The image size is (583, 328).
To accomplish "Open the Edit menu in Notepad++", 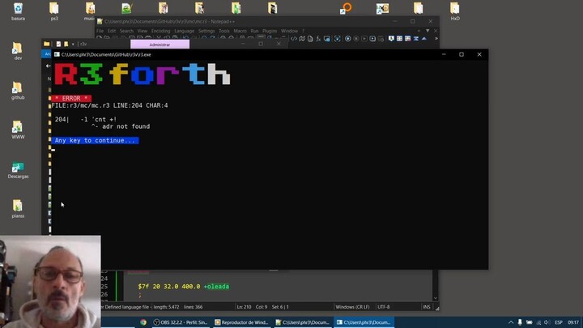I will pyautogui.click(x=112, y=31).
